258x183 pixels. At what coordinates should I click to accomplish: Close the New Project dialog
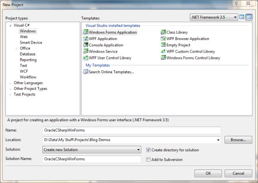[248, 4]
